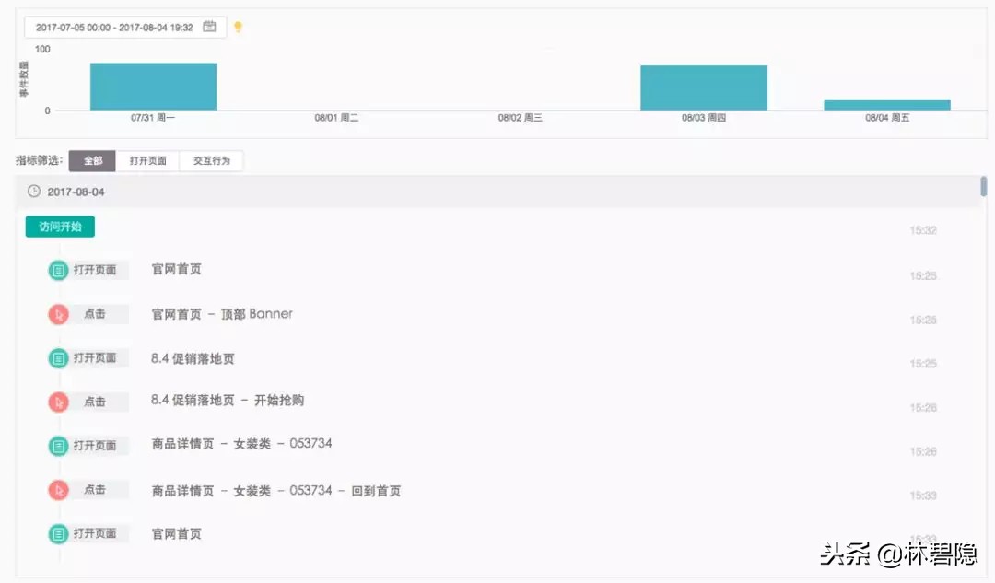The width and height of the screenshot is (995, 583).
Task: Click the date range 2017-07-05 to 2017-08-04 field
Action: (125, 28)
